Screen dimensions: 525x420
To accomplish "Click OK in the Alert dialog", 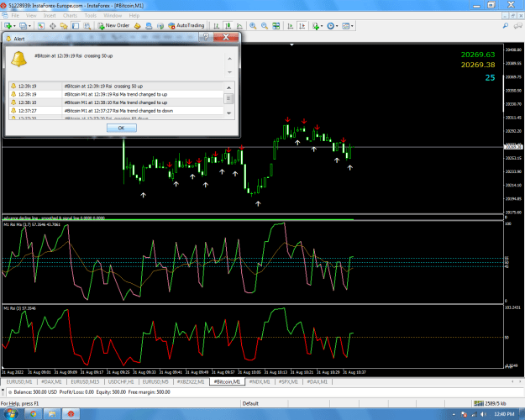I will pos(121,128).
